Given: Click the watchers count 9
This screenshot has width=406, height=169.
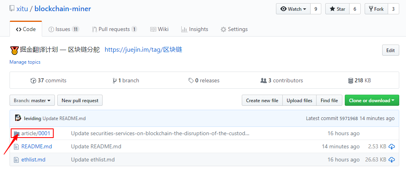Looking at the screenshot, I should pos(316,9).
